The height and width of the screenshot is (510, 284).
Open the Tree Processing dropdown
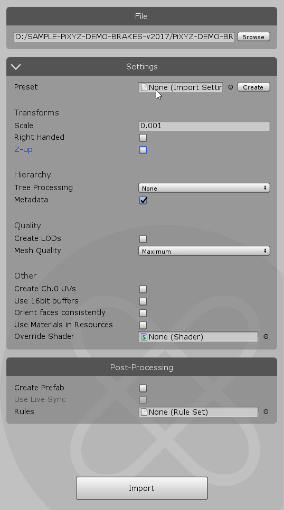pos(204,188)
